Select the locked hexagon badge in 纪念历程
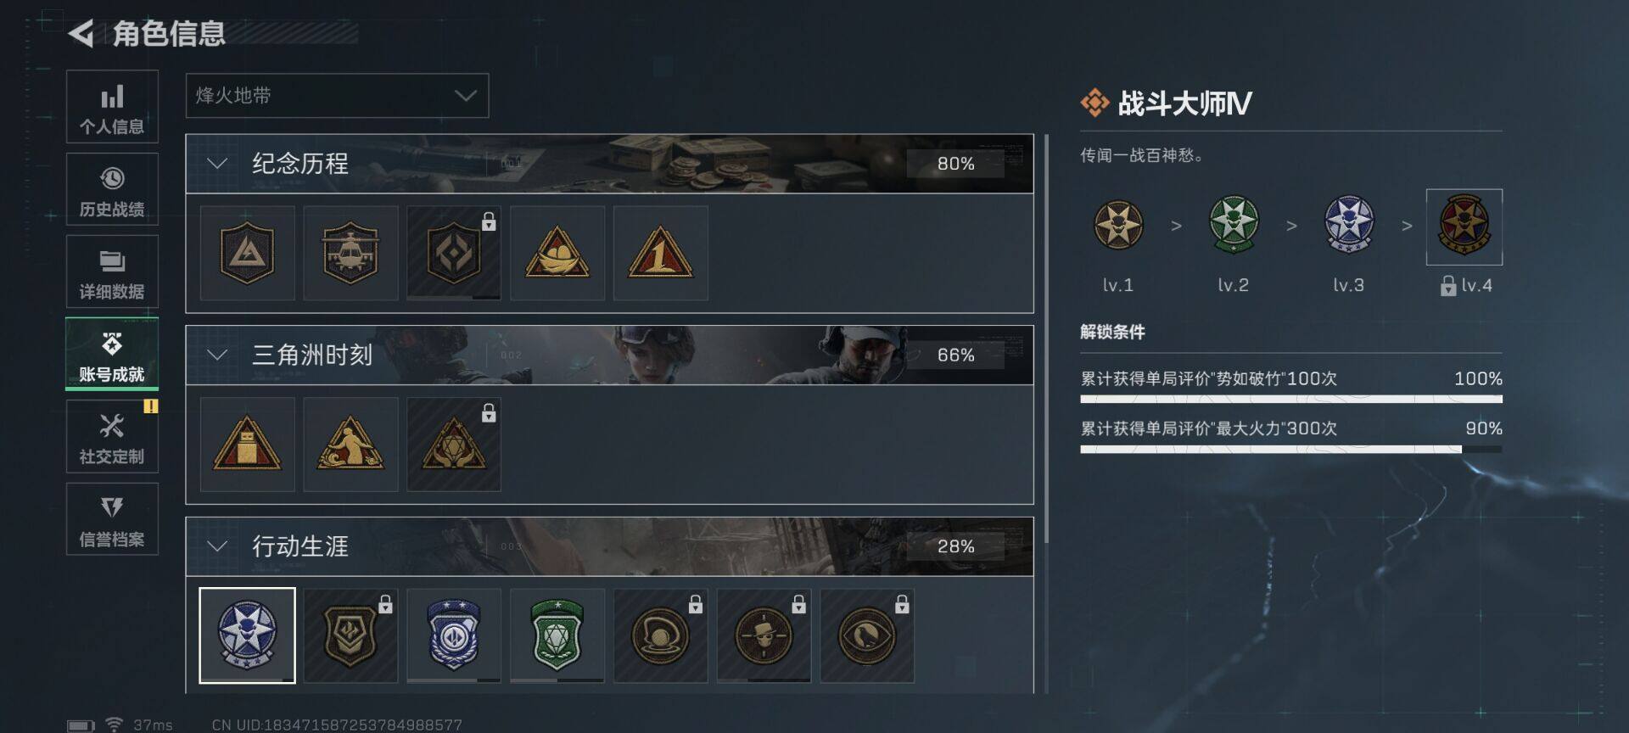The height and width of the screenshot is (733, 1629). (x=454, y=253)
